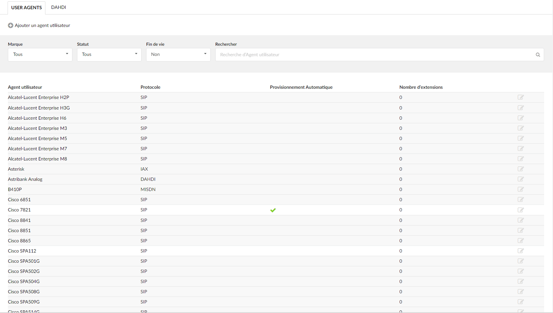This screenshot has width=553, height=313.
Task: Switch to the USER AGENTS tab
Action: (27, 8)
